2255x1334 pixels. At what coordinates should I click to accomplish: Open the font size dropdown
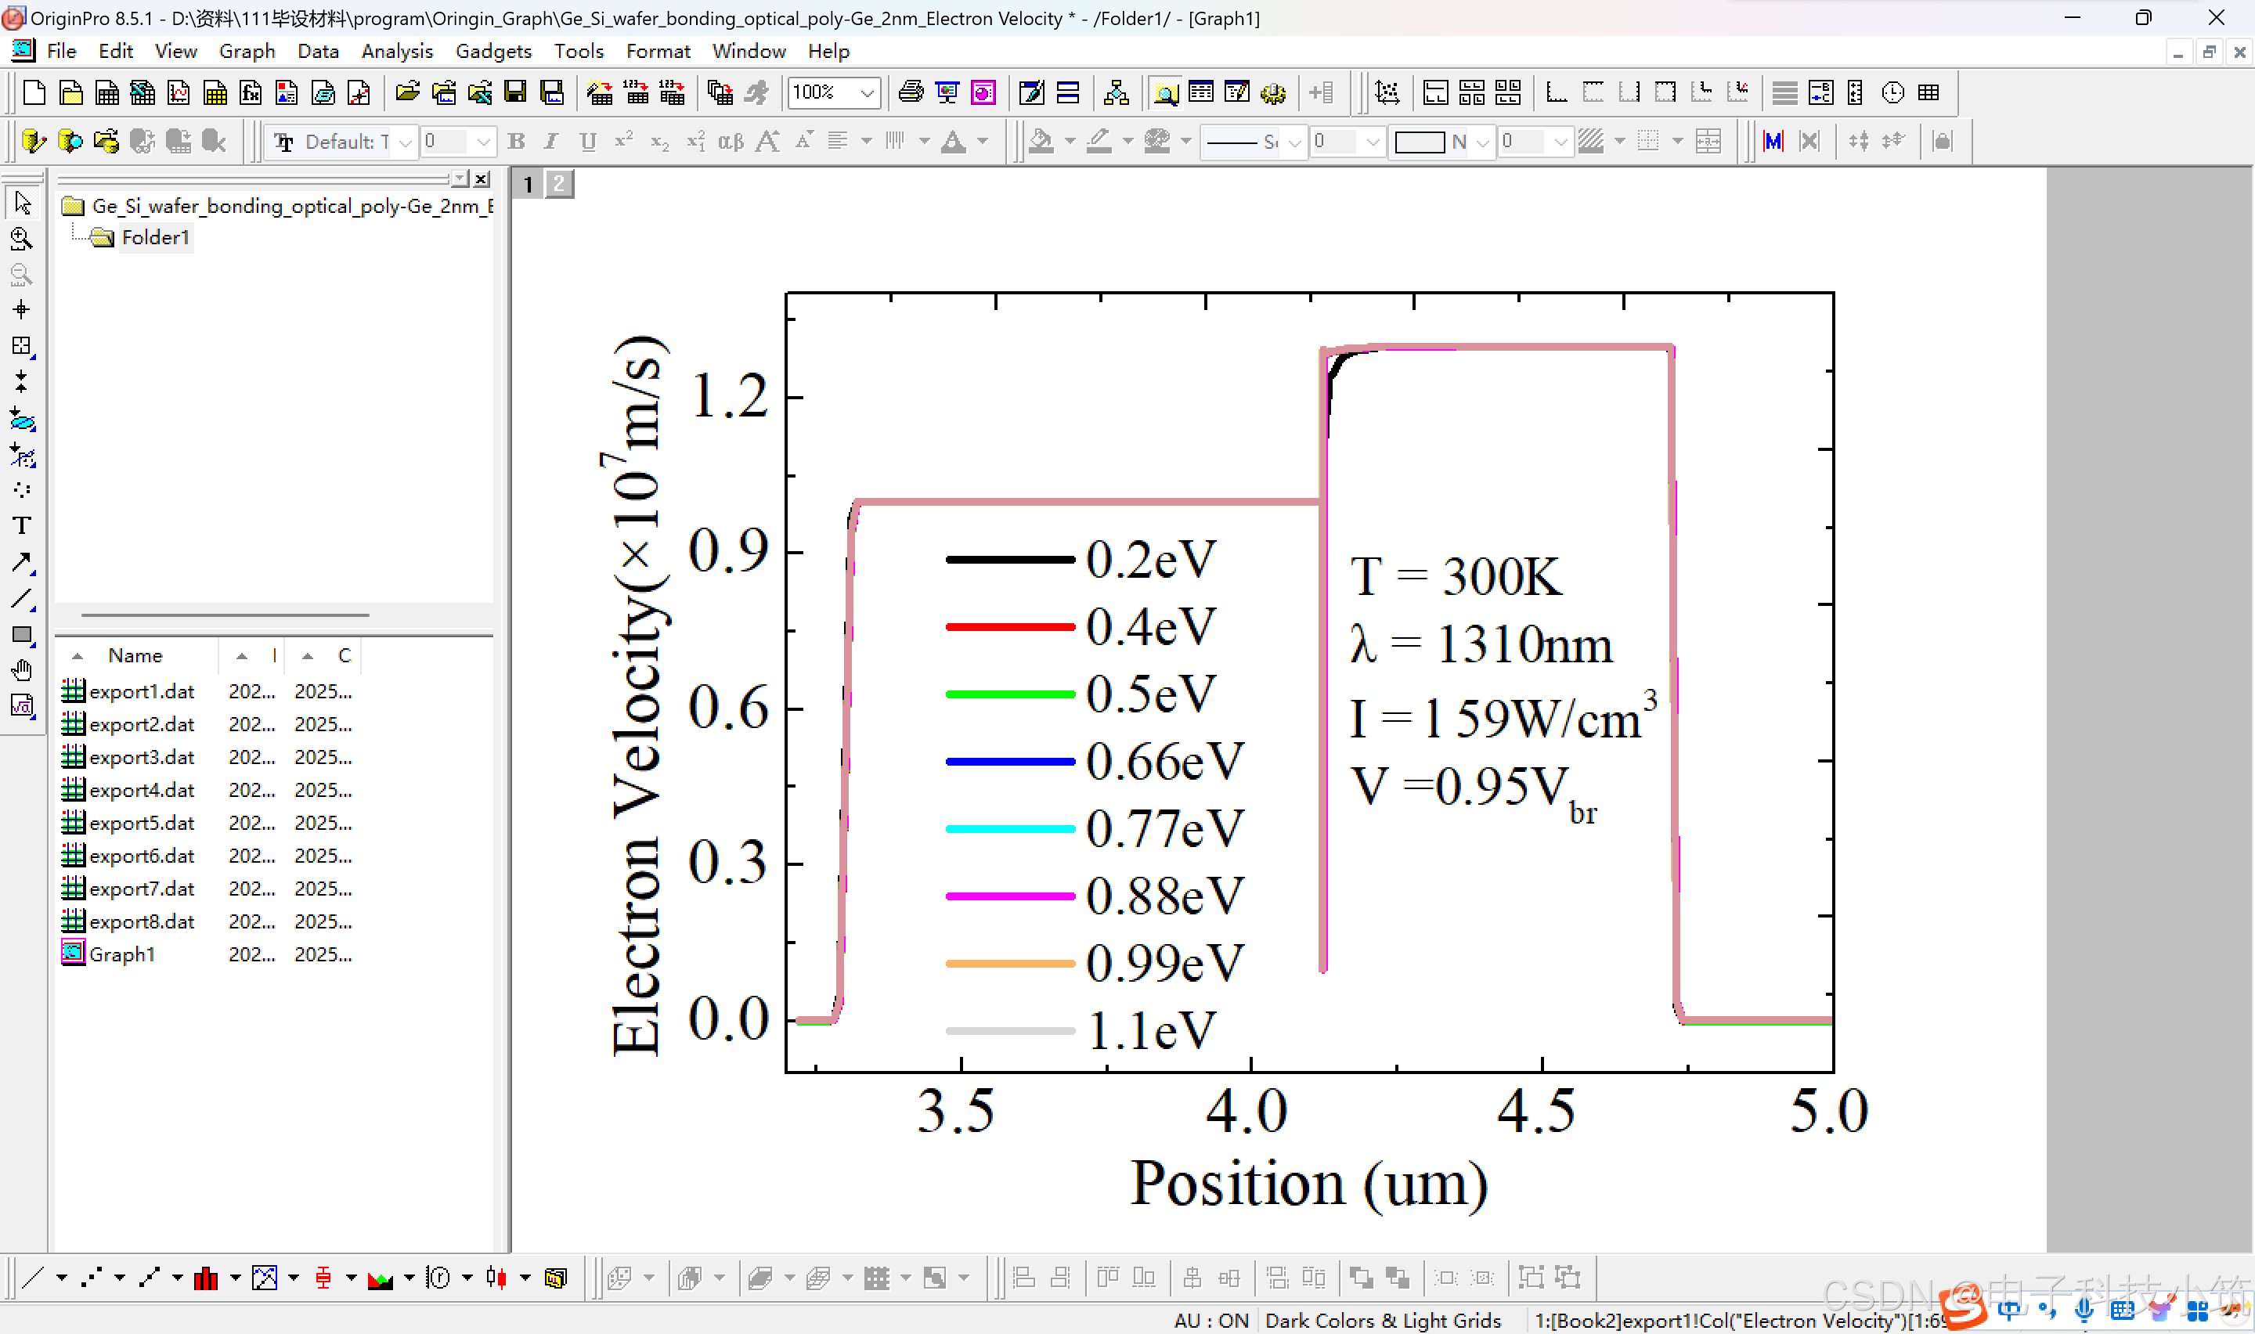click(484, 141)
